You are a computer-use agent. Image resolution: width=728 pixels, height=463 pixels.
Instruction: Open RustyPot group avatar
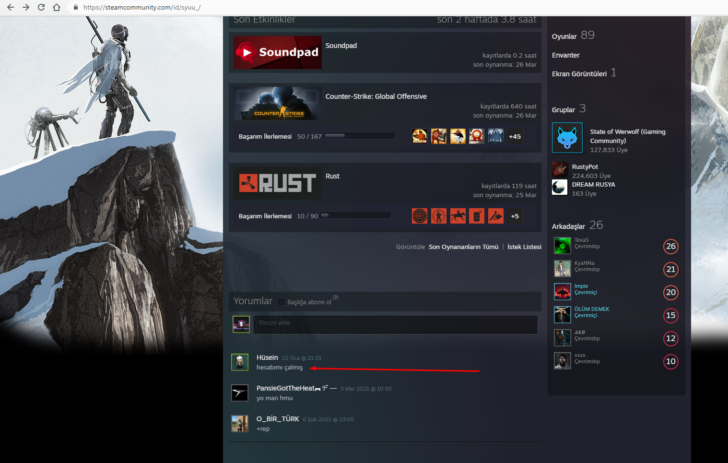[x=560, y=169]
